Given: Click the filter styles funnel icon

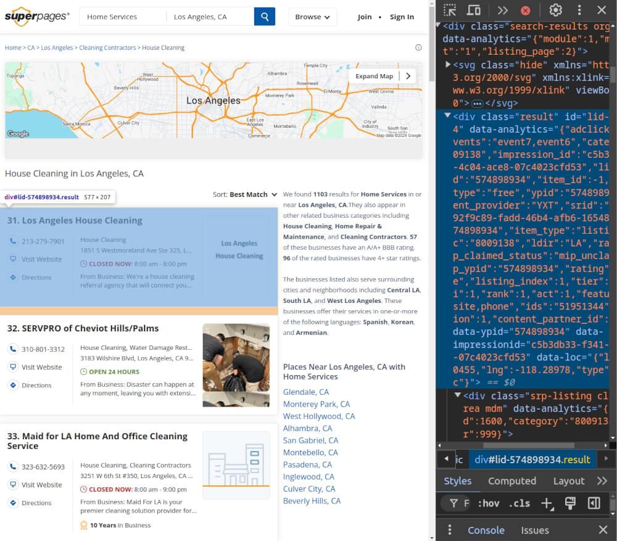Looking at the screenshot, I should (452, 503).
